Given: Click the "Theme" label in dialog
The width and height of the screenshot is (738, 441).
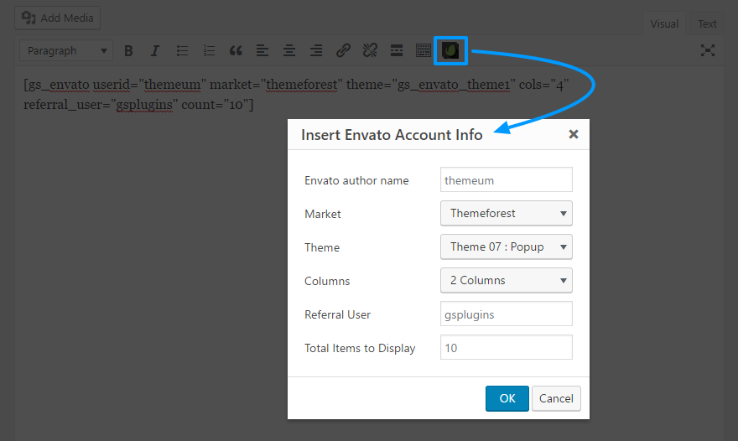Looking at the screenshot, I should (322, 247).
